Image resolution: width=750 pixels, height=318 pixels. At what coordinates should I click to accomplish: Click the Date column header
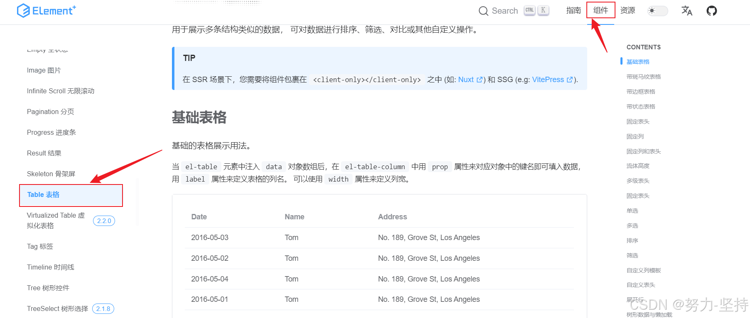[x=199, y=217]
